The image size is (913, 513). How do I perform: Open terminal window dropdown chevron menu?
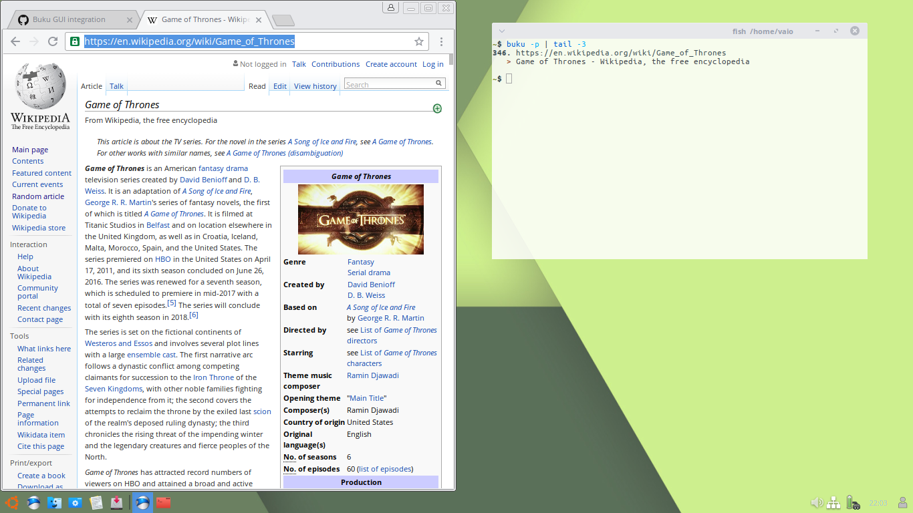(x=501, y=31)
